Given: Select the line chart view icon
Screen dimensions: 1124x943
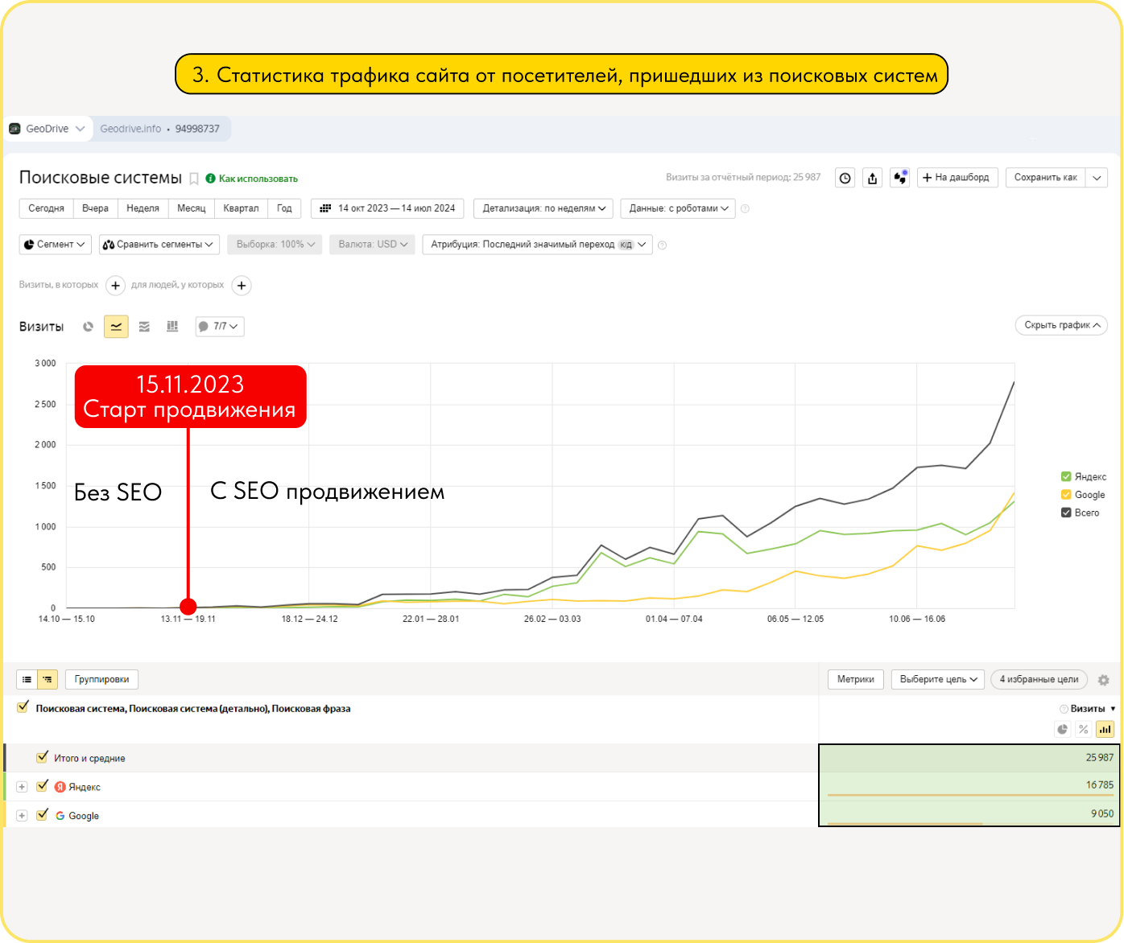Looking at the screenshot, I should (x=117, y=327).
